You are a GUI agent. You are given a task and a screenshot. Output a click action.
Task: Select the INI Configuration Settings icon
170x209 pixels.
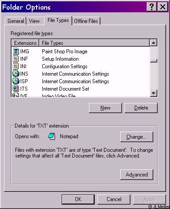[x=16, y=66]
